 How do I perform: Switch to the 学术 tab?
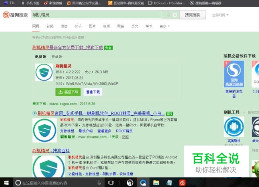[x=149, y=26]
